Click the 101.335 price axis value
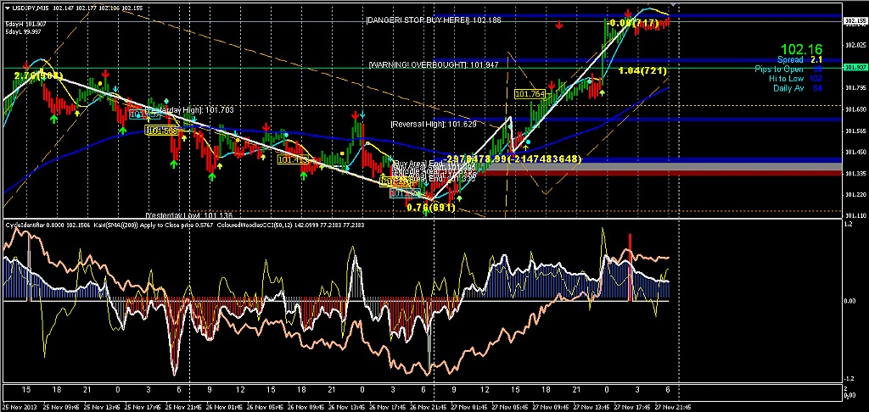This screenshot has height=412, width=869. coord(855,174)
